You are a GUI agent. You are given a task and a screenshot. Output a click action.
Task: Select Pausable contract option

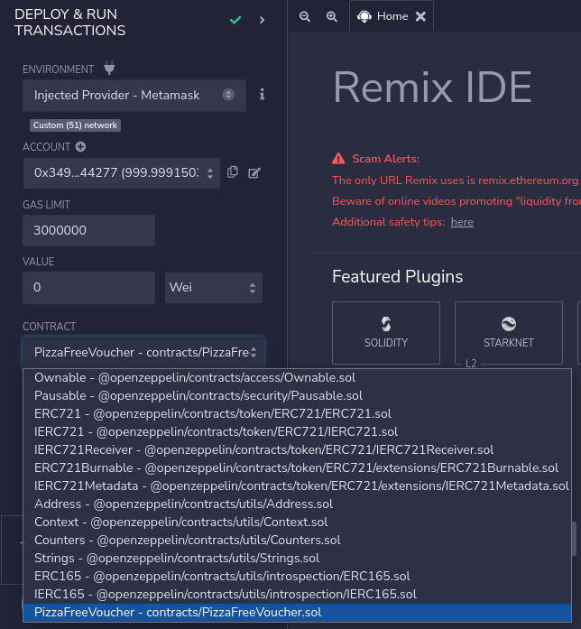point(297,395)
